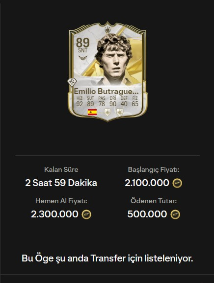Click the Transfer için listeleniyor message
The width and height of the screenshot is (214, 283).
coord(107,258)
